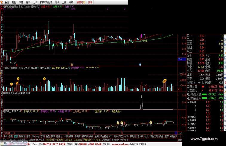Select the 高量柱 indicator tab
Screen dimensions: 226x146
[x=59, y=136]
